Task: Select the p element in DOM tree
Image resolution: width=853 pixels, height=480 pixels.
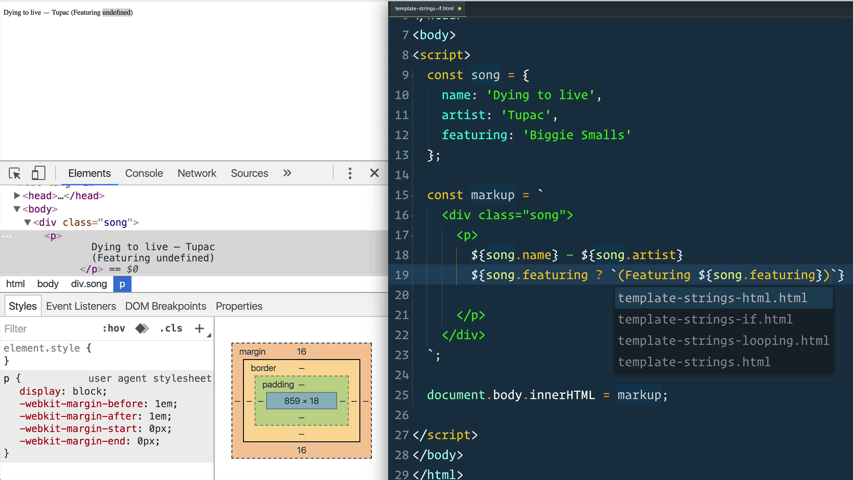Action: pos(53,236)
